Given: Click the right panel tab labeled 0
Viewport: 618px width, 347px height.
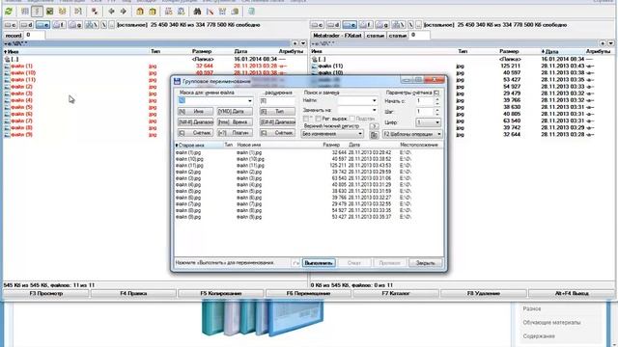Looking at the screenshot, I should (419, 35).
